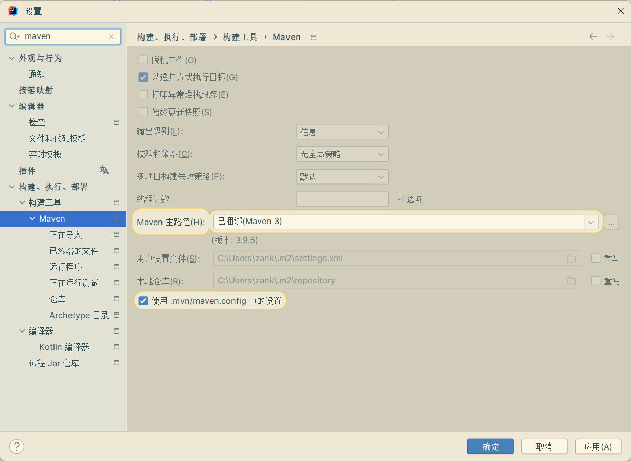
Task: Click the help question mark icon
Action: pyautogui.click(x=17, y=446)
